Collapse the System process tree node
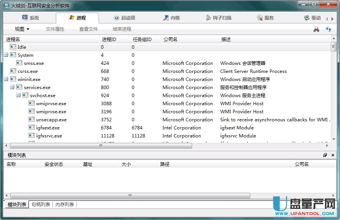 click(6, 55)
